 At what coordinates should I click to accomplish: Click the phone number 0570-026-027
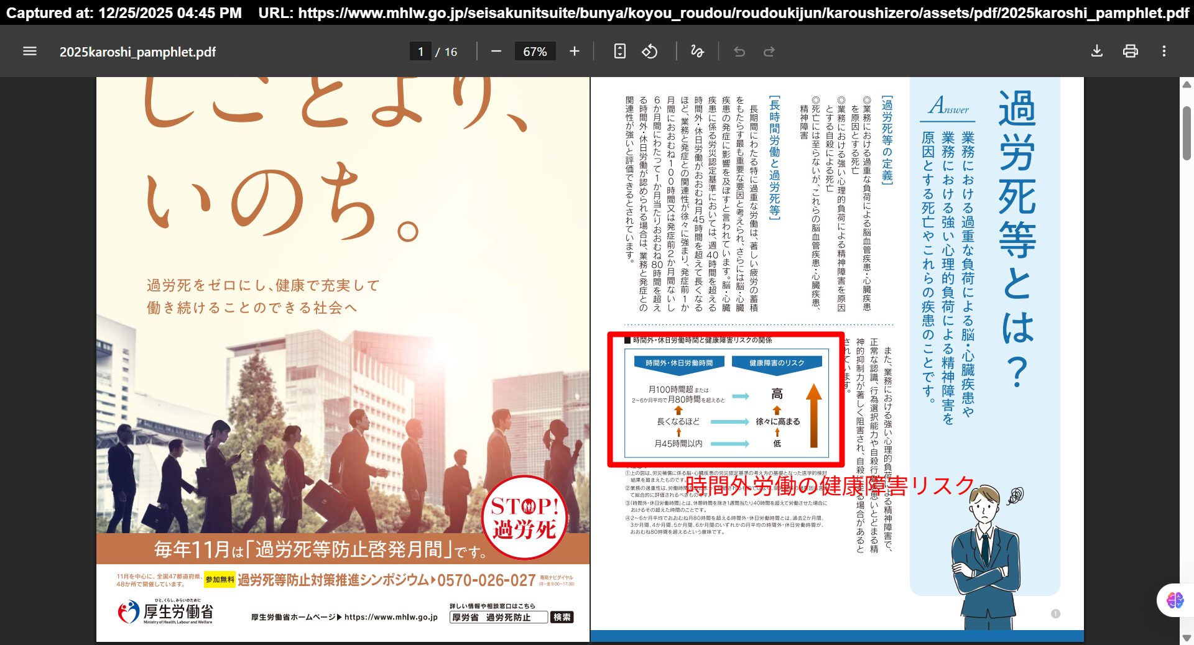486,580
